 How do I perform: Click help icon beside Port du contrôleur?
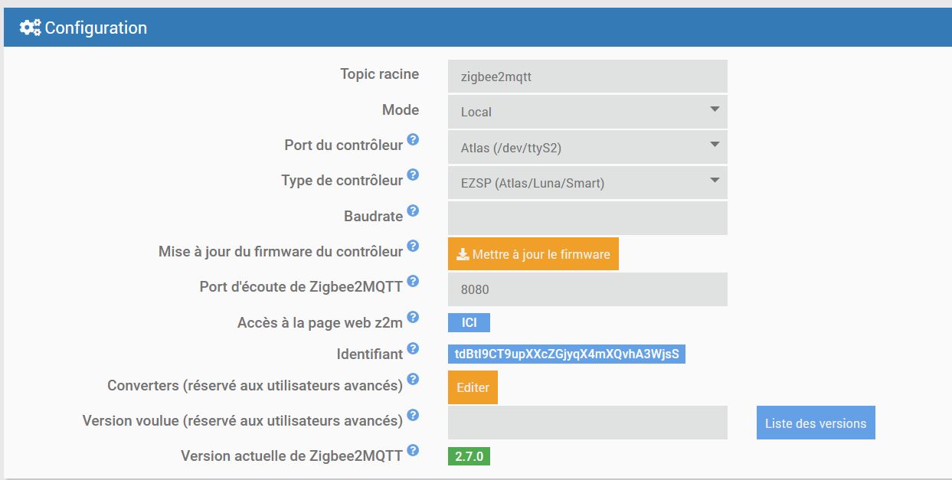point(413,139)
